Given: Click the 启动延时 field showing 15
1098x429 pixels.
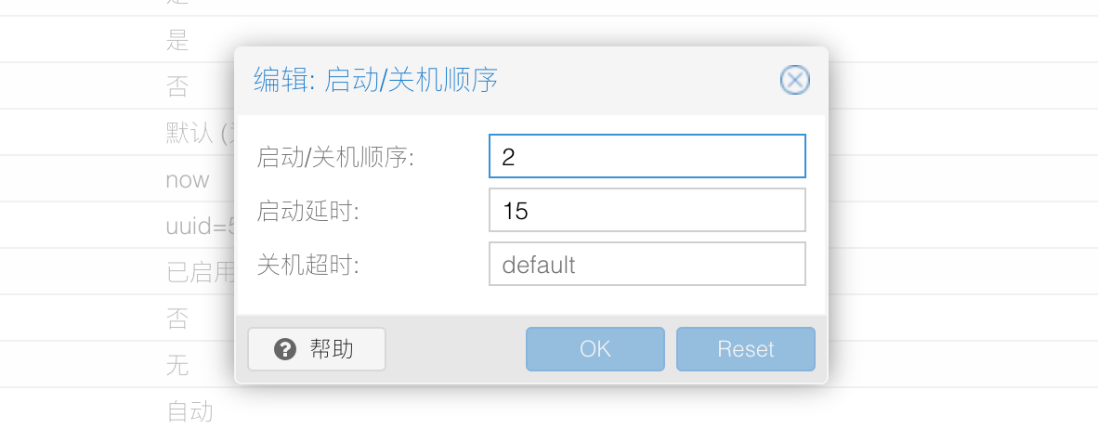Looking at the screenshot, I should click(647, 210).
